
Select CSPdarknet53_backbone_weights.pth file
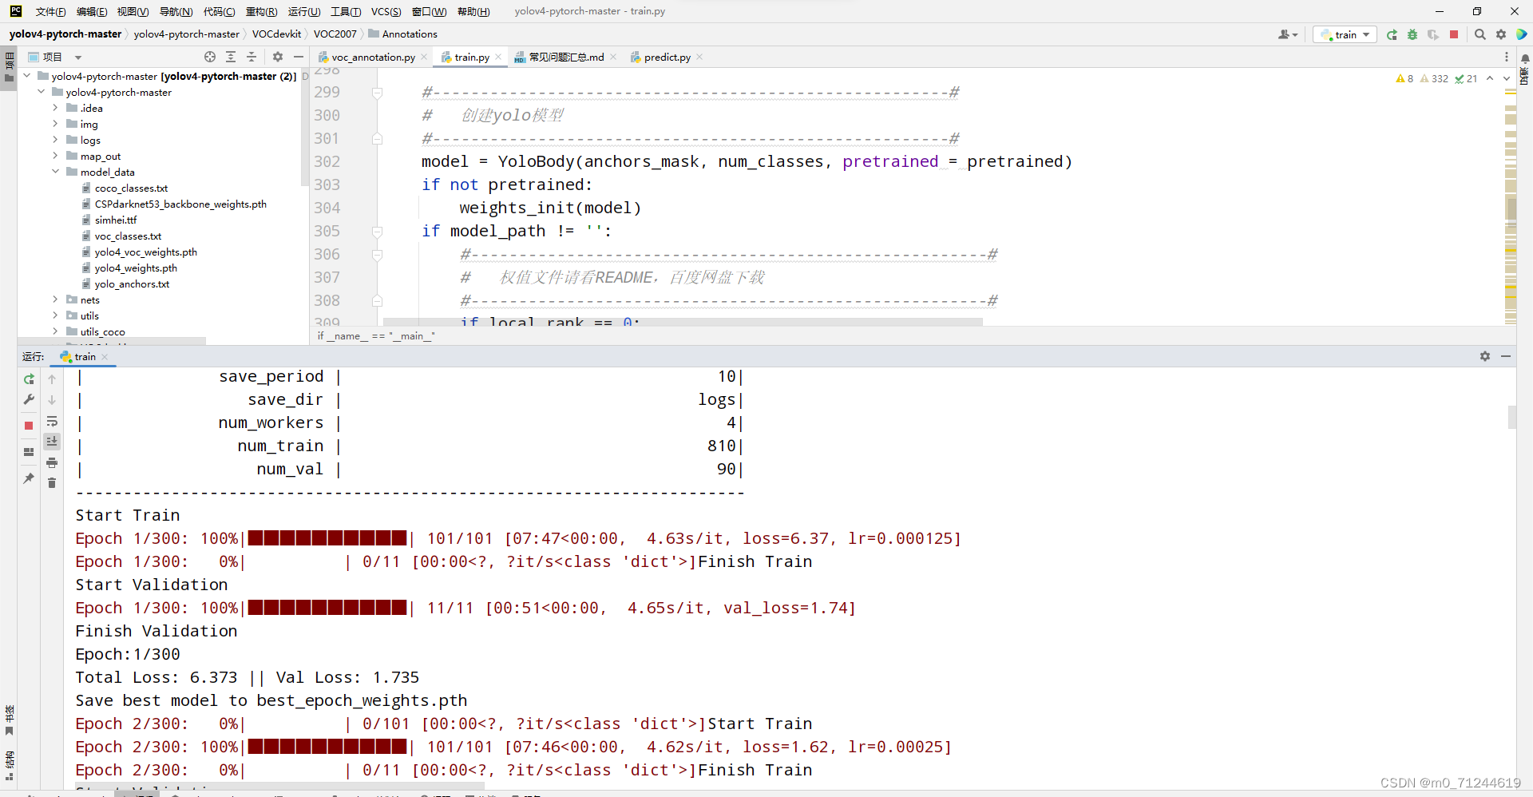coord(180,204)
